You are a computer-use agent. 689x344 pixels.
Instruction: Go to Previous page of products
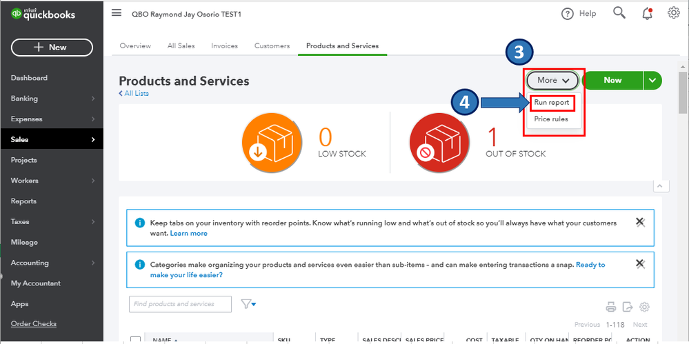point(587,324)
